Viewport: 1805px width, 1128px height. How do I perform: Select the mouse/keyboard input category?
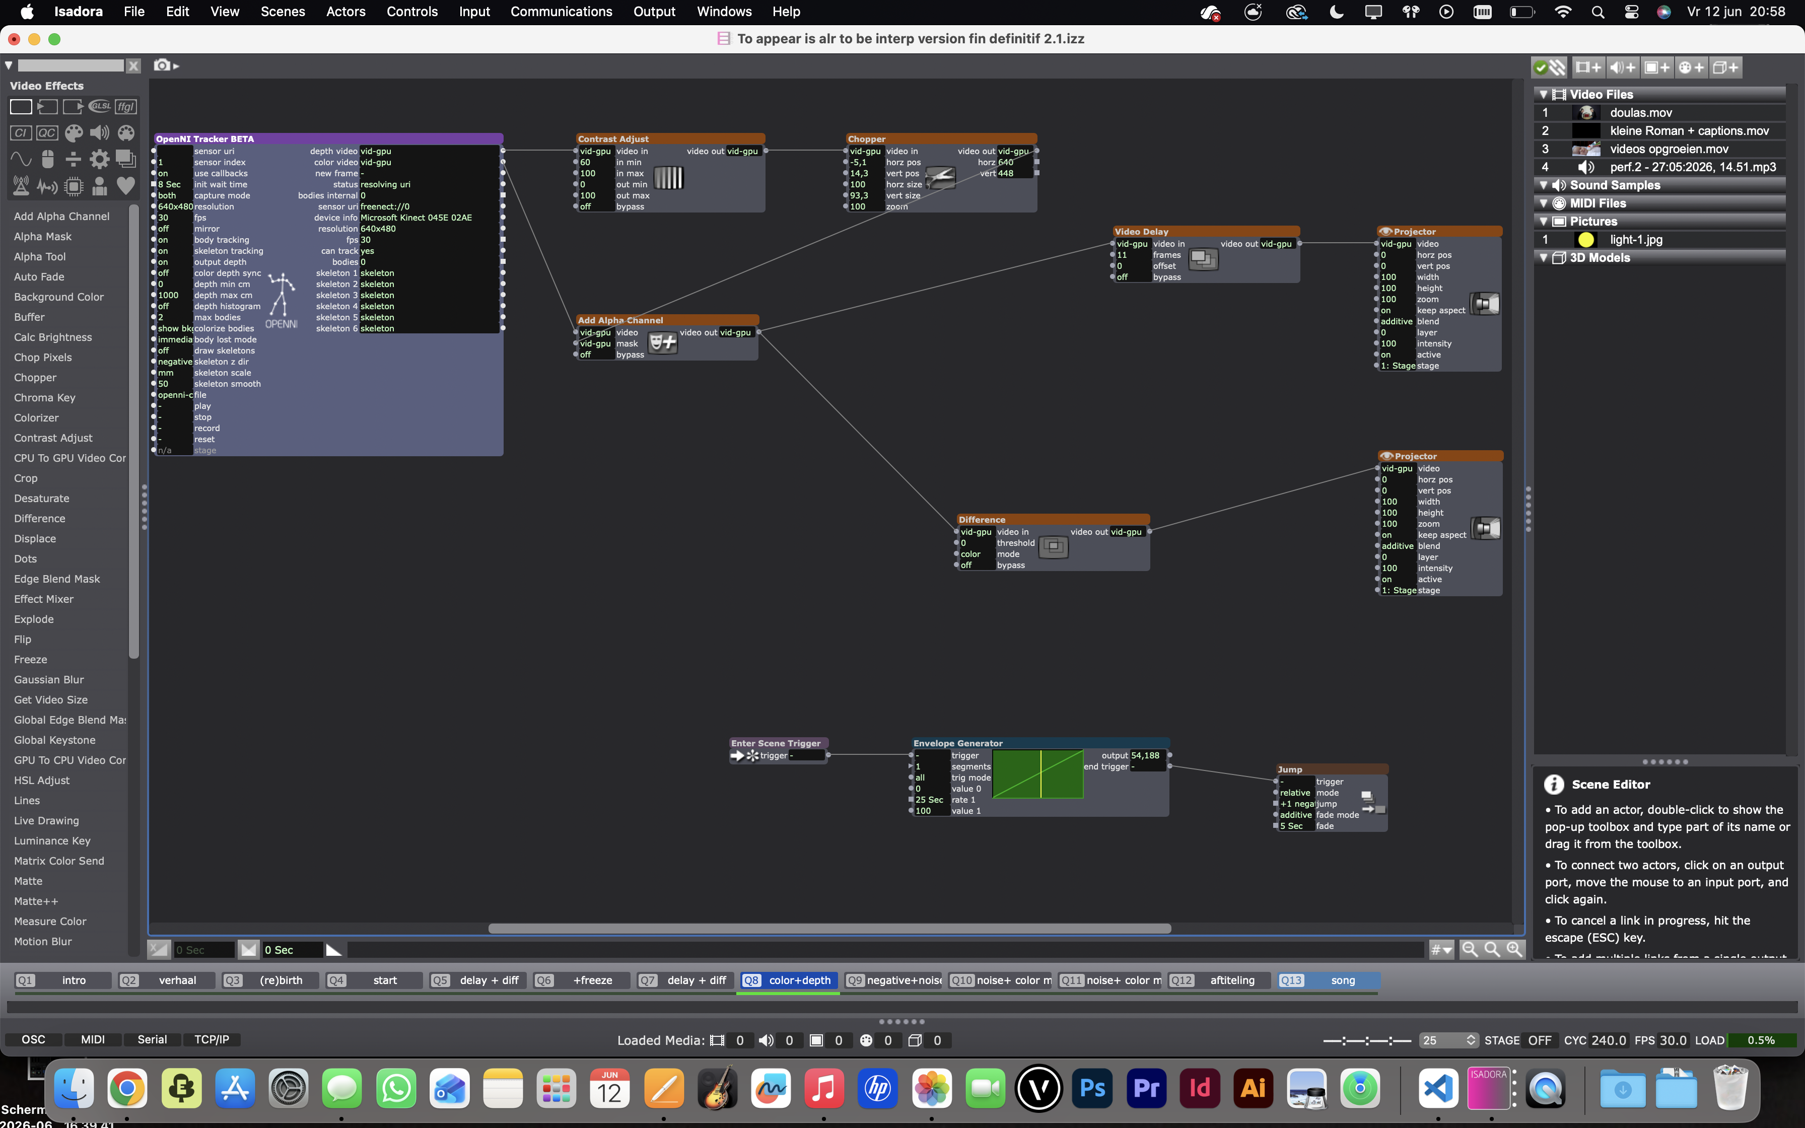click(47, 159)
